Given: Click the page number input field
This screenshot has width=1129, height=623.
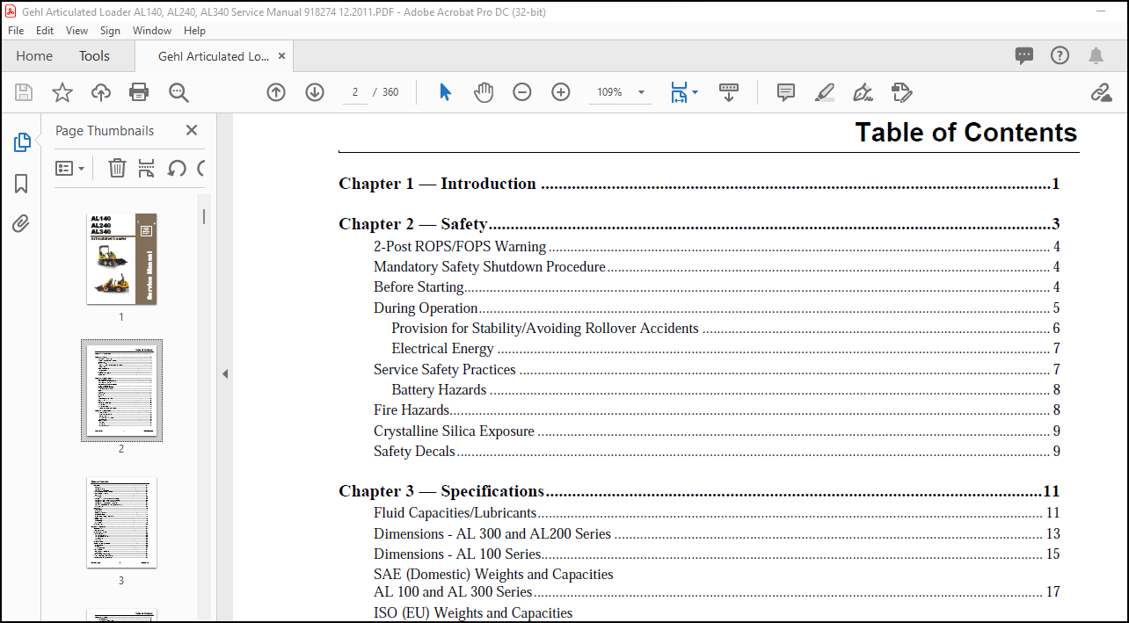Looking at the screenshot, I should point(354,92).
